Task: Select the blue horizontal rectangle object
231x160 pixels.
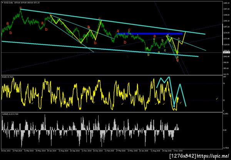Action: pyautogui.click(x=150, y=34)
